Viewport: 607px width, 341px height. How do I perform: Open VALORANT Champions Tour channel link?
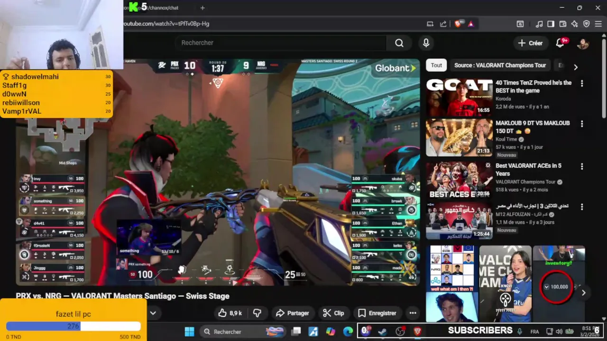click(525, 182)
